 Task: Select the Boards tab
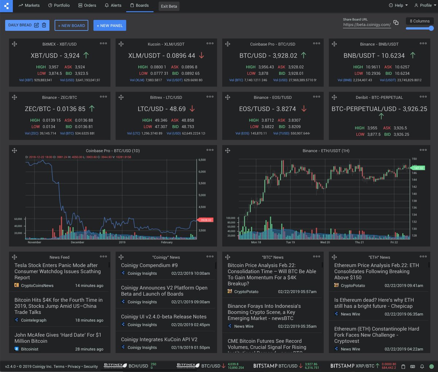pyautogui.click(x=139, y=5)
